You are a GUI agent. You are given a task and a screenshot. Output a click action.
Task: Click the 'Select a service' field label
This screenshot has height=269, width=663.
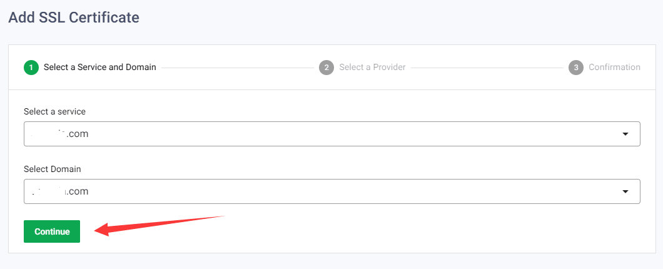point(54,111)
